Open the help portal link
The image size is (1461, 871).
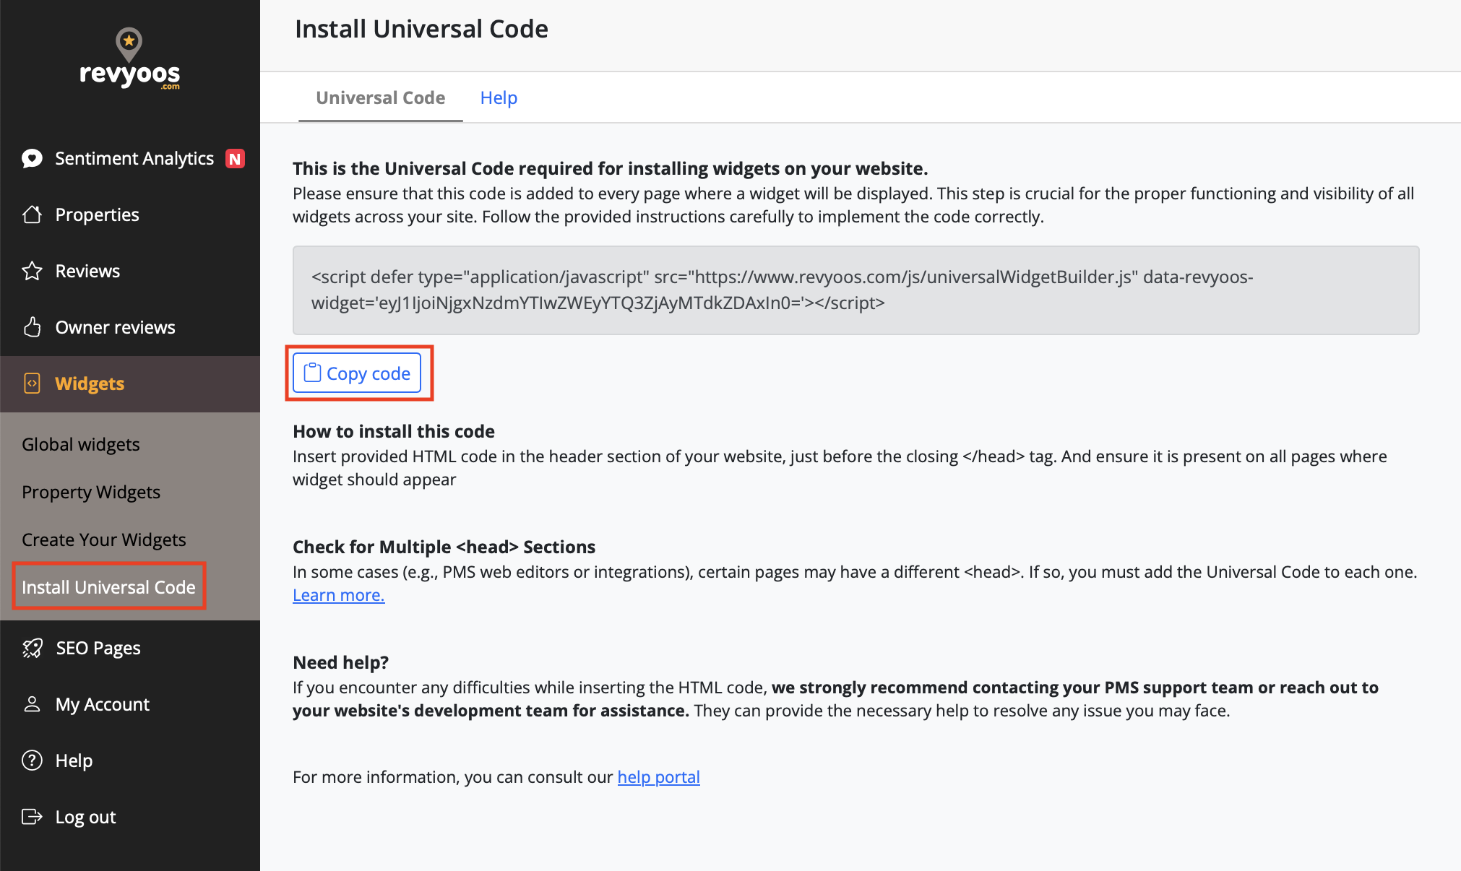tap(658, 777)
